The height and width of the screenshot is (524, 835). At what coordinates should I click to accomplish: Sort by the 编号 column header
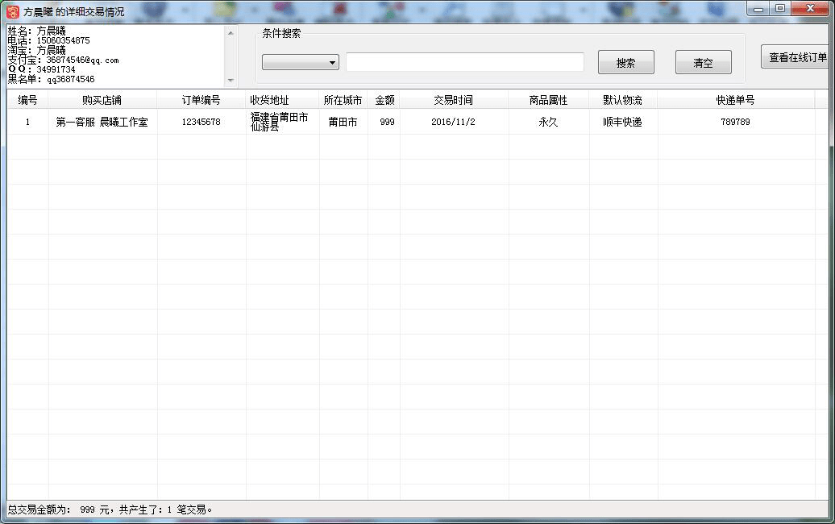point(27,100)
